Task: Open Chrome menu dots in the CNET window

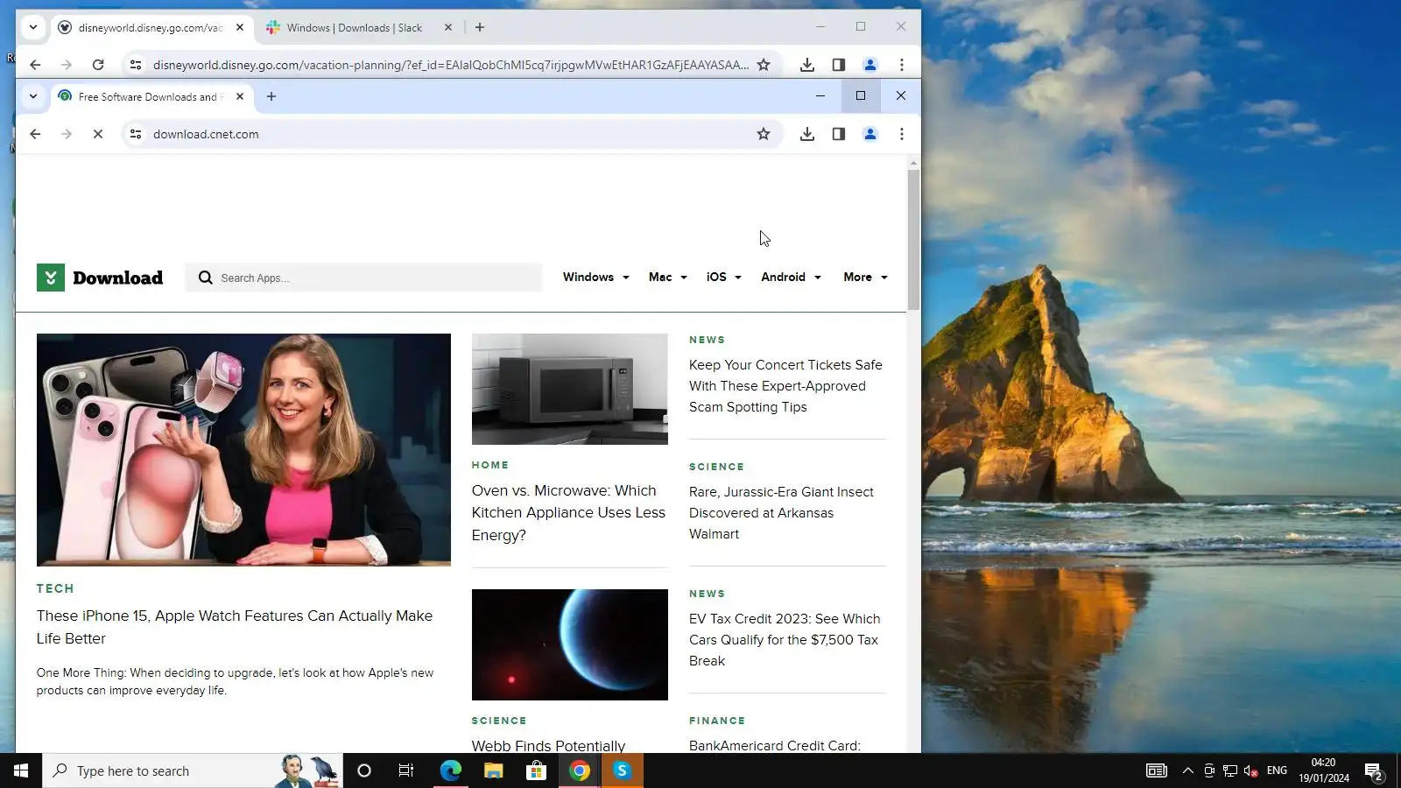Action: tap(902, 134)
